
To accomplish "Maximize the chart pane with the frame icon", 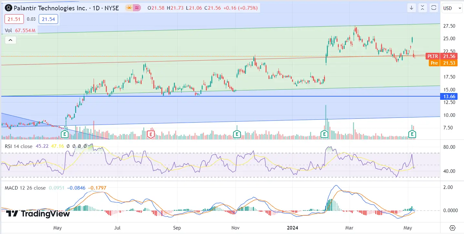I will click(x=434, y=8).
